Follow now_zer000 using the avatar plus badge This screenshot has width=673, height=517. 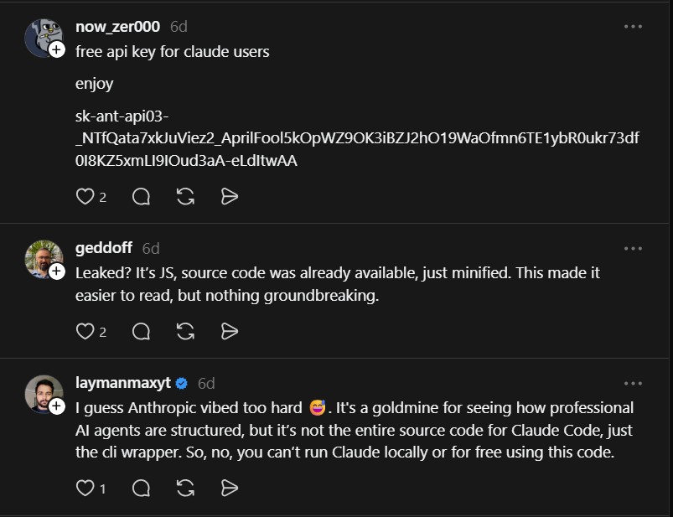(56, 50)
